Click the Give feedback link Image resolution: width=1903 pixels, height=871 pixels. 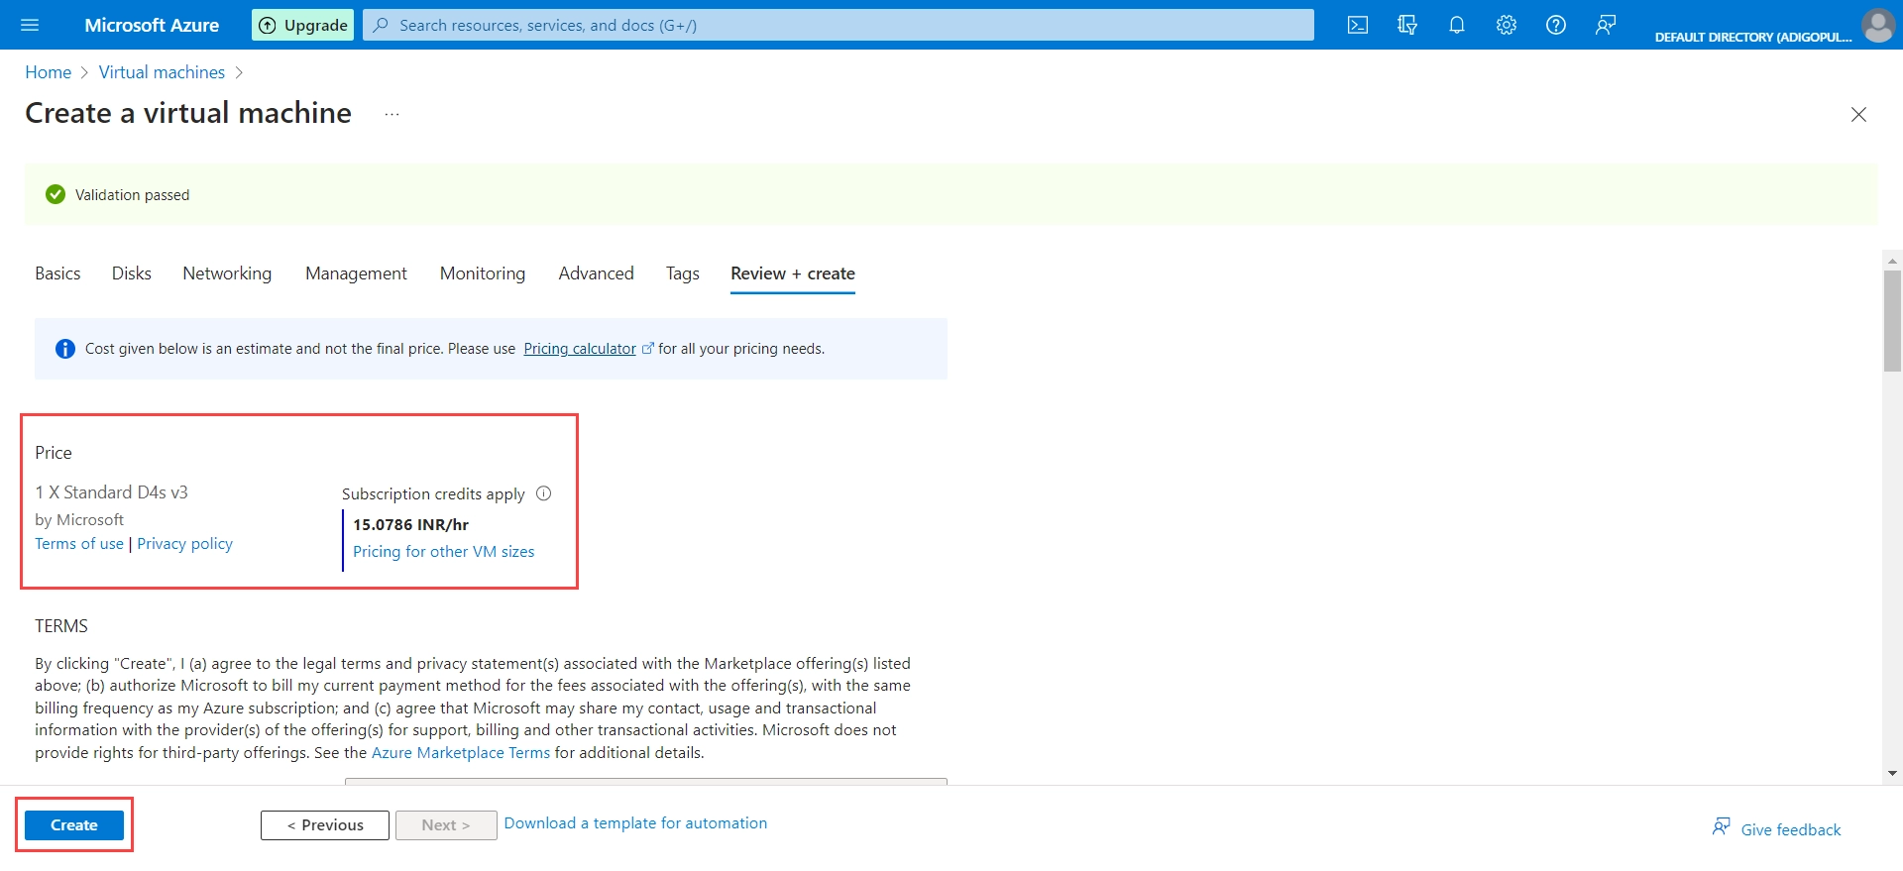(x=1791, y=830)
